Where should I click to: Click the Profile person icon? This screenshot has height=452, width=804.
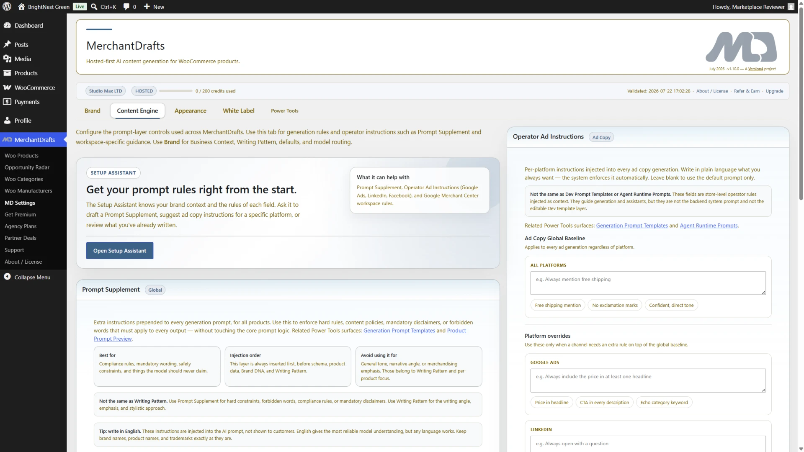coord(7,121)
